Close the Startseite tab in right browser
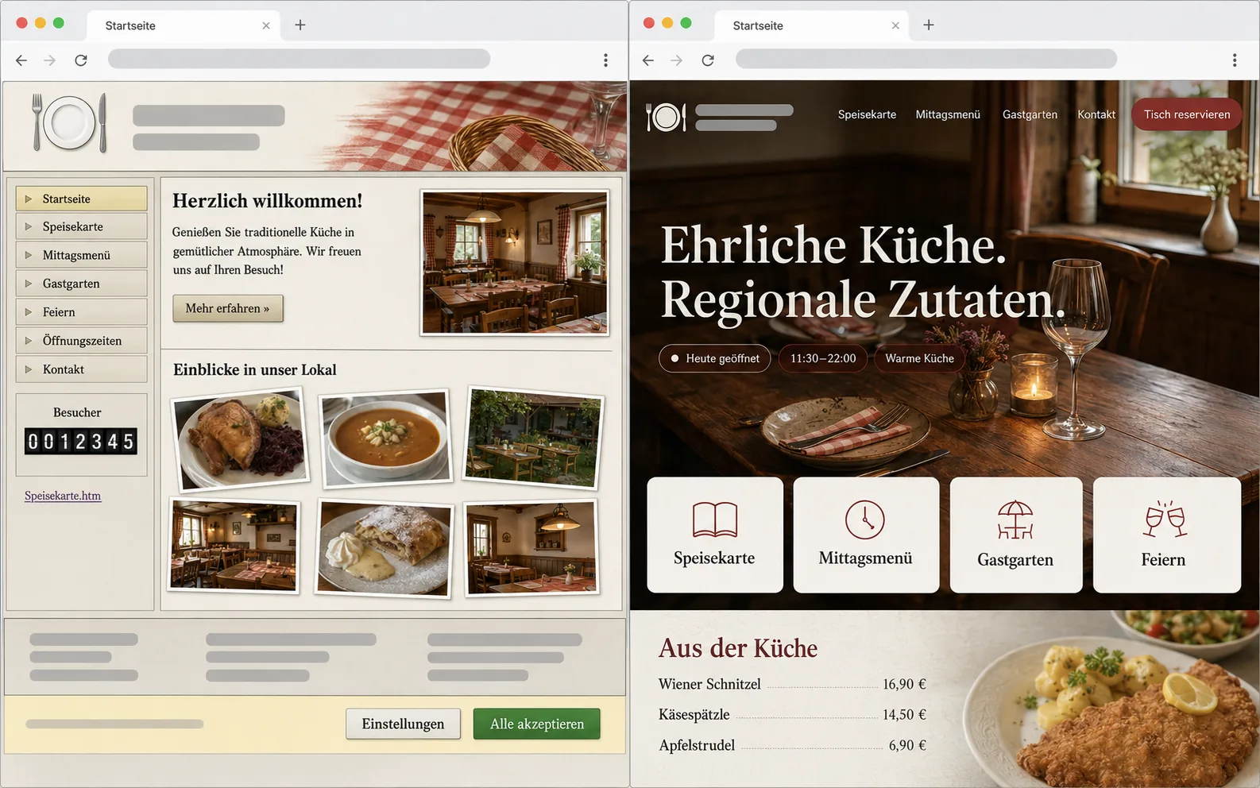The image size is (1260, 788). pyautogui.click(x=895, y=25)
